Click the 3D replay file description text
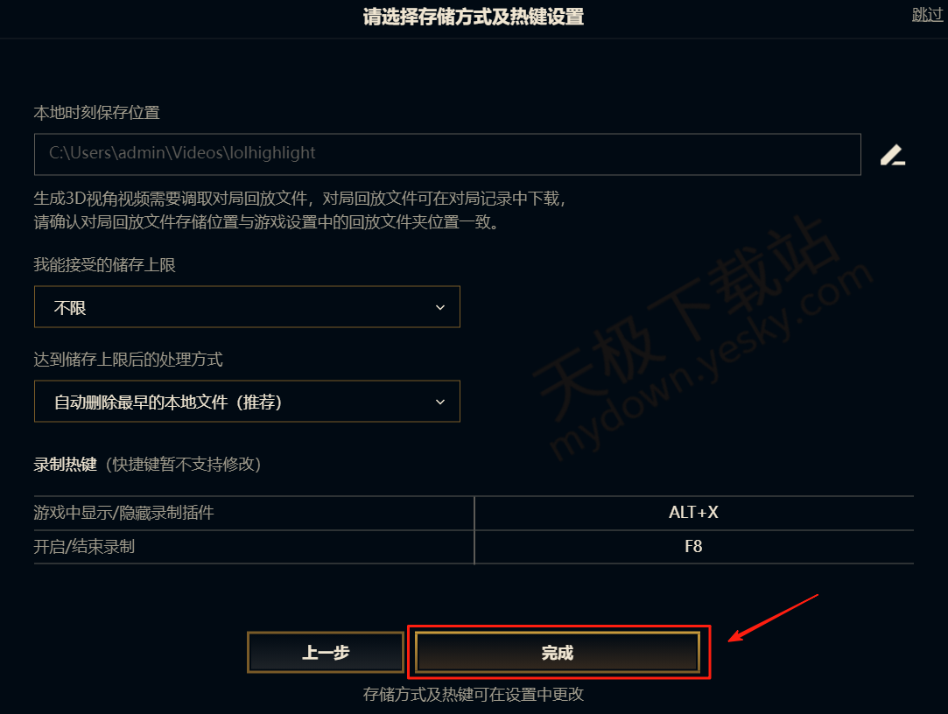 click(300, 210)
